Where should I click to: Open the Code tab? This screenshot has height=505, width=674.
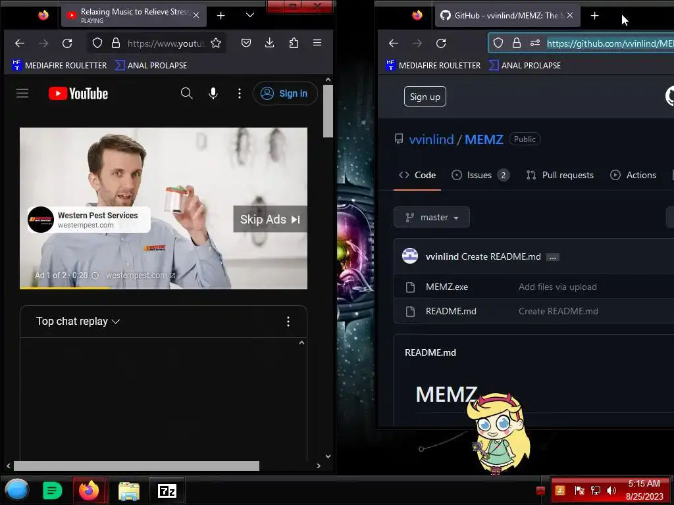(417, 175)
